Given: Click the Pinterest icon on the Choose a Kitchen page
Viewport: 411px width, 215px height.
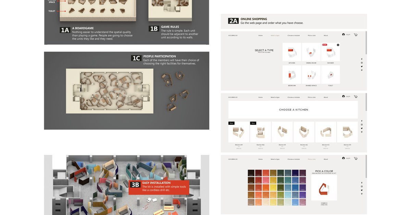Looking at the screenshot, I should pos(362,132).
